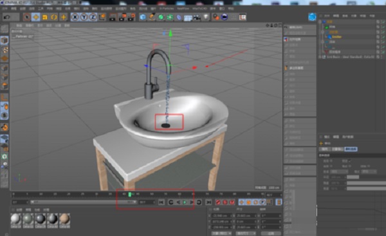The height and width of the screenshot is (236, 386).
Task: Adjust the lowest attribute manager slider
Action: tap(366, 188)
